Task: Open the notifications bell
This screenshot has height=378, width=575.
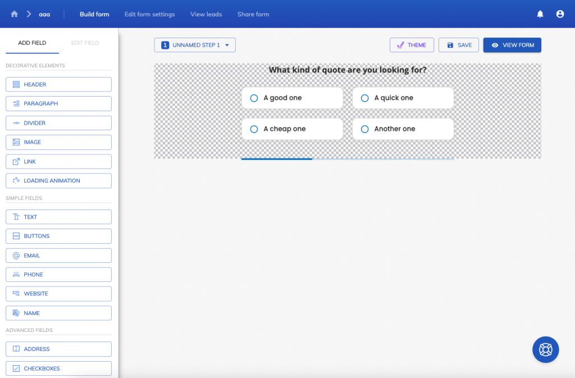Action: [x=540, y=14]
